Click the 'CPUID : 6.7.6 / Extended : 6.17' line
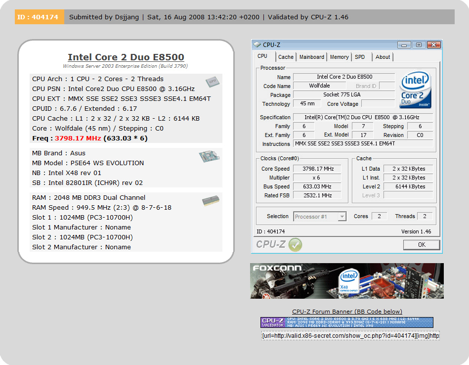This screenshot has width=469, height=365. click(85, 109)
